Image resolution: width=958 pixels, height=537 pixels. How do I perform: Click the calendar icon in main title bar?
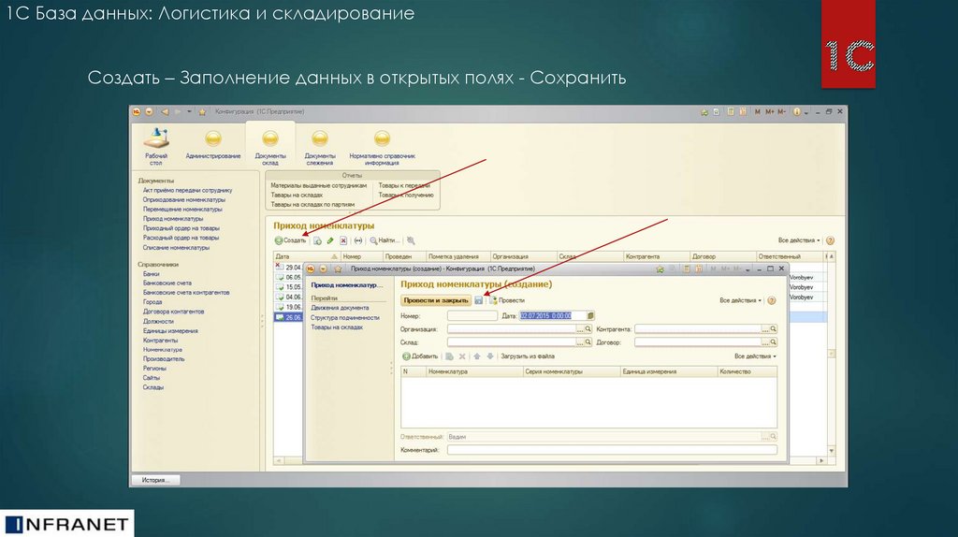click(x=743, y=112)
